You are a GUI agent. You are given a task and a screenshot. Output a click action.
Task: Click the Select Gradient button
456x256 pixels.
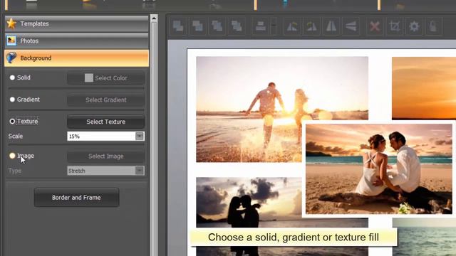(106, 100)
